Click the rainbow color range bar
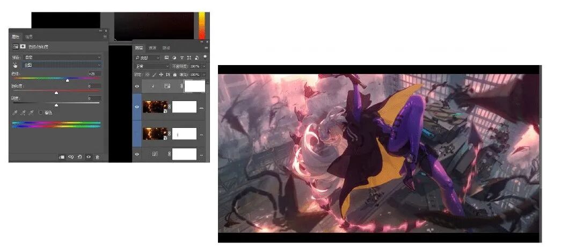Viewport: 561px width, 250px height. coord(56,125)
